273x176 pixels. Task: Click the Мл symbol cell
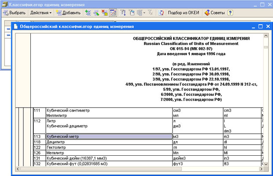(x=198, y=153)
